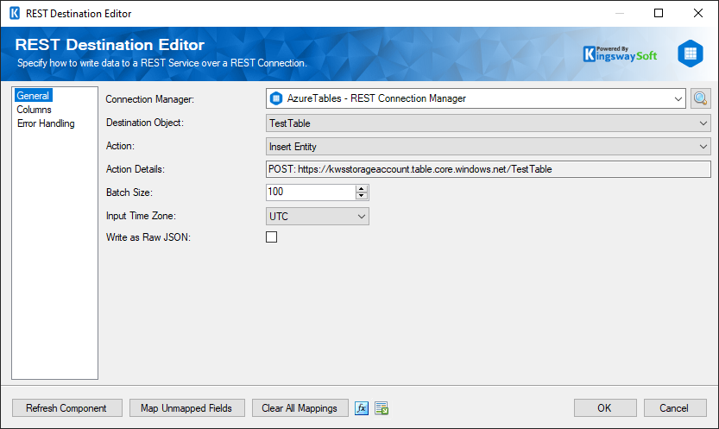Click the Connection Manager label

150,99
